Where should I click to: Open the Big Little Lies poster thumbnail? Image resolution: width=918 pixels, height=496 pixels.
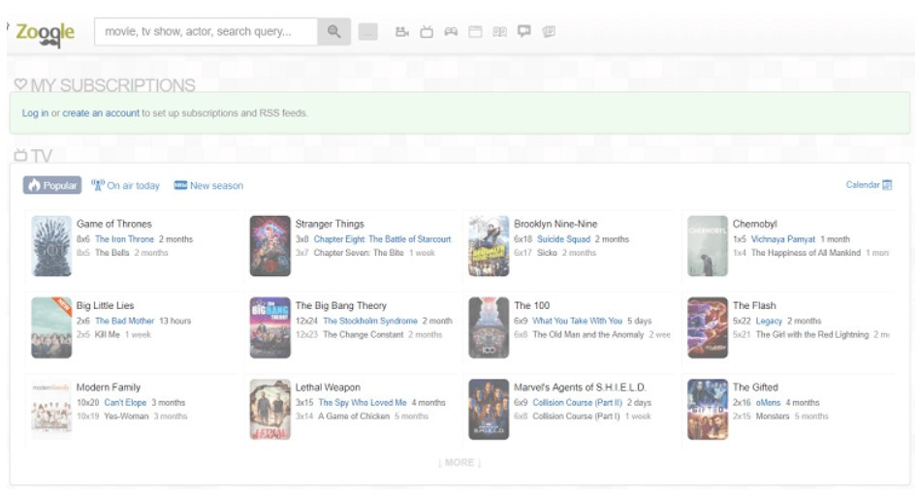click(51, 327)
